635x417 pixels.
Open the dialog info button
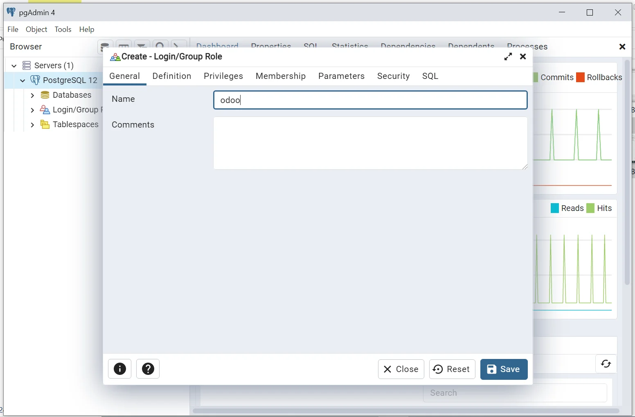pyautogui.click(x=120, y=369)
